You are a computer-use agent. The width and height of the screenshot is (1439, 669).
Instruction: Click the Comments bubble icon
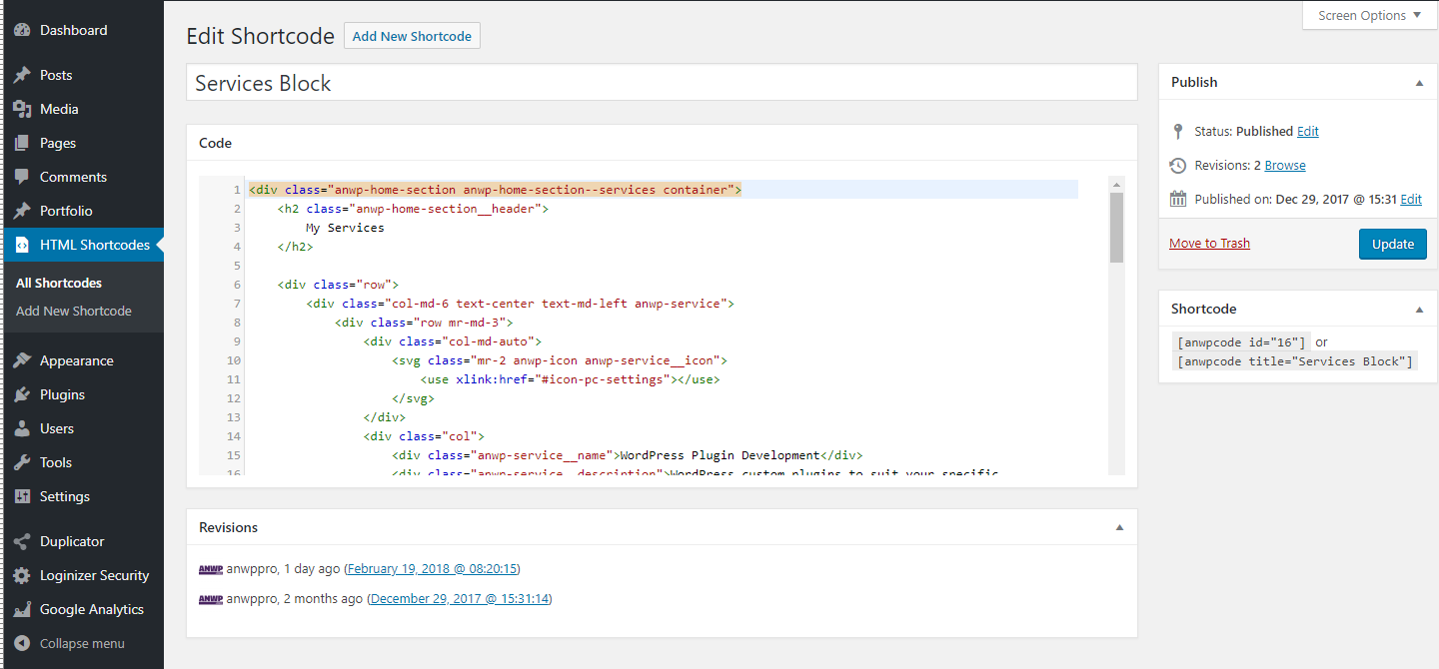coord(22,177)
